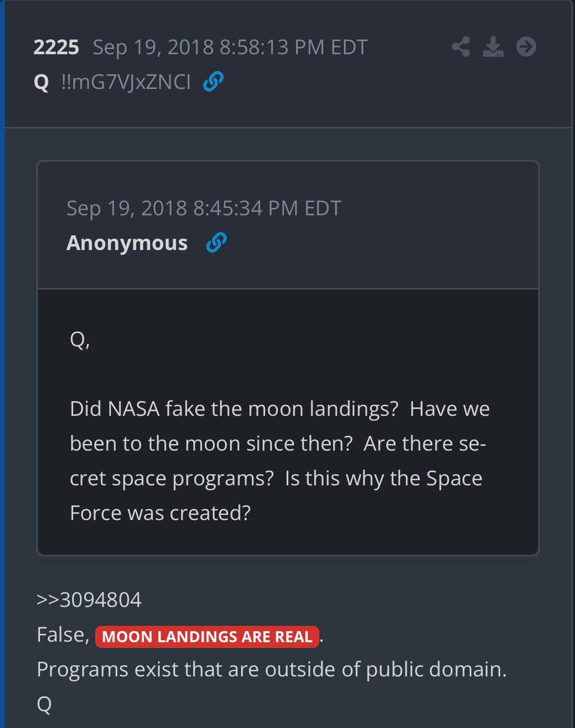
Task: Click the Q author name in header
Action: click(42, 82)
